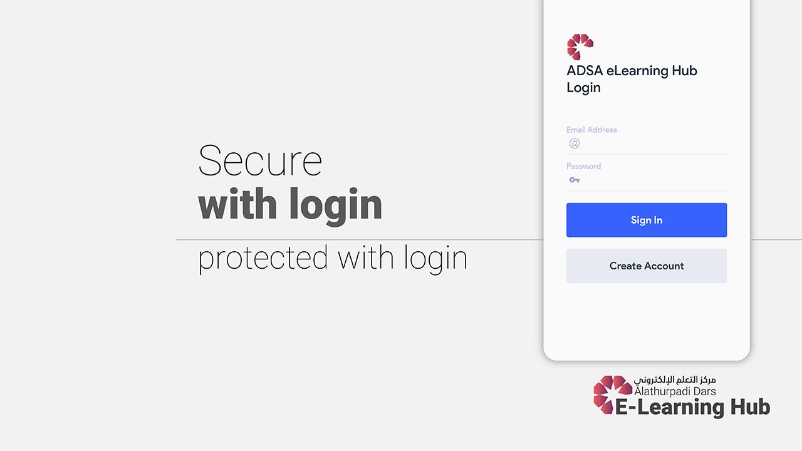This screenshot has width=802, height=451.
Task: Click the key icon in the password field
Action: 575,180
